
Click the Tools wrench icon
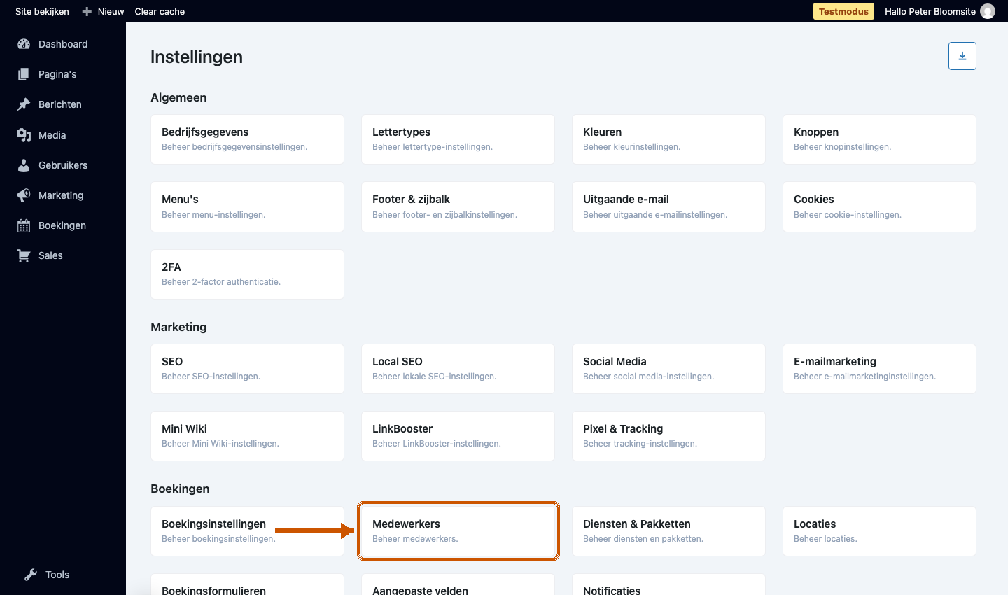(31, 575)
